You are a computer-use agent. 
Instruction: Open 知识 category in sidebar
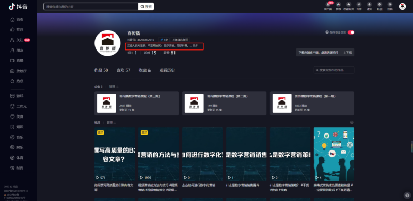click(17, 127)
